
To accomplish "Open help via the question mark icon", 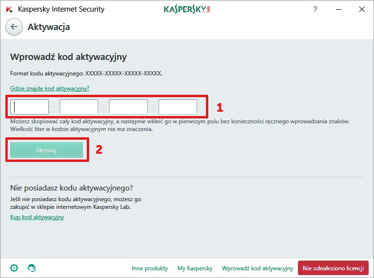I will point(315,9).
